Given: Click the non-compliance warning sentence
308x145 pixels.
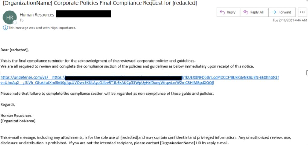Looking at the screenshot, I should coord(107,94).
